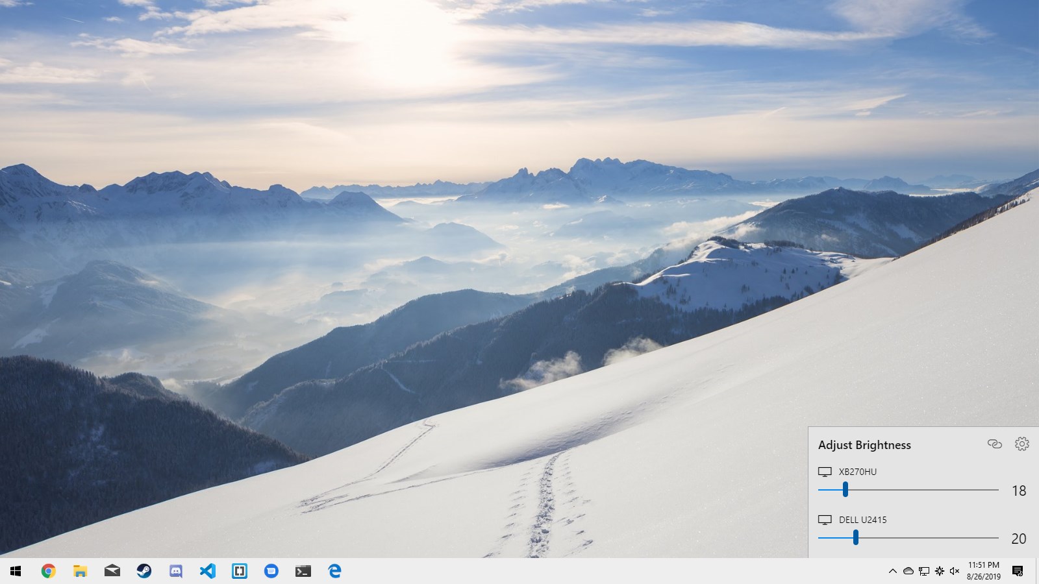This screenshot has height=584, width=1039.
Task: Open the brightness app icon in system tray
Action: click(x=939, y=572)
